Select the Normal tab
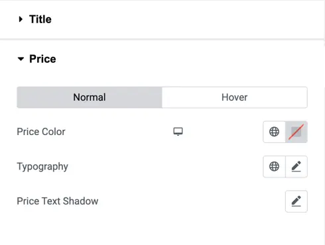Screen dimensions: 325x245 click(x=90, y=97)
